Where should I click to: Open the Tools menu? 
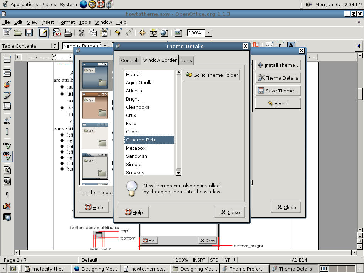click(85, 22)
